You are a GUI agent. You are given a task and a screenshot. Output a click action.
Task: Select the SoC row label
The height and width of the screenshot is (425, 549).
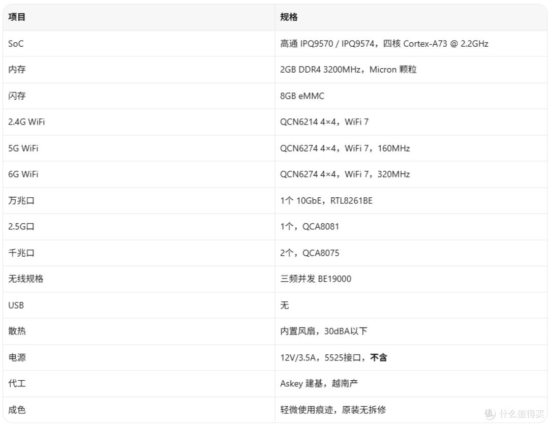(16, 44)
